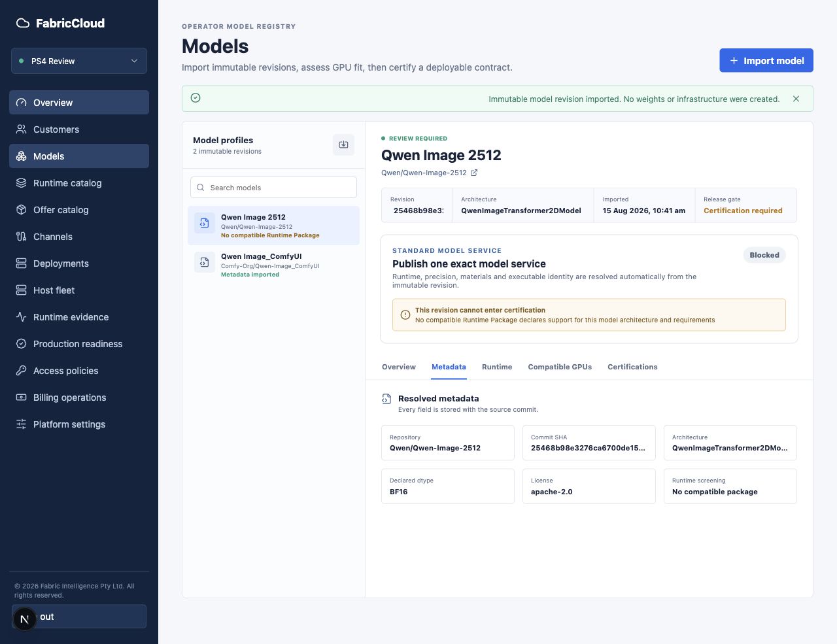This screenshot has height=644, width=837.
Task: Click the Runtime catalog layers icon
Action: coord(22,183)
